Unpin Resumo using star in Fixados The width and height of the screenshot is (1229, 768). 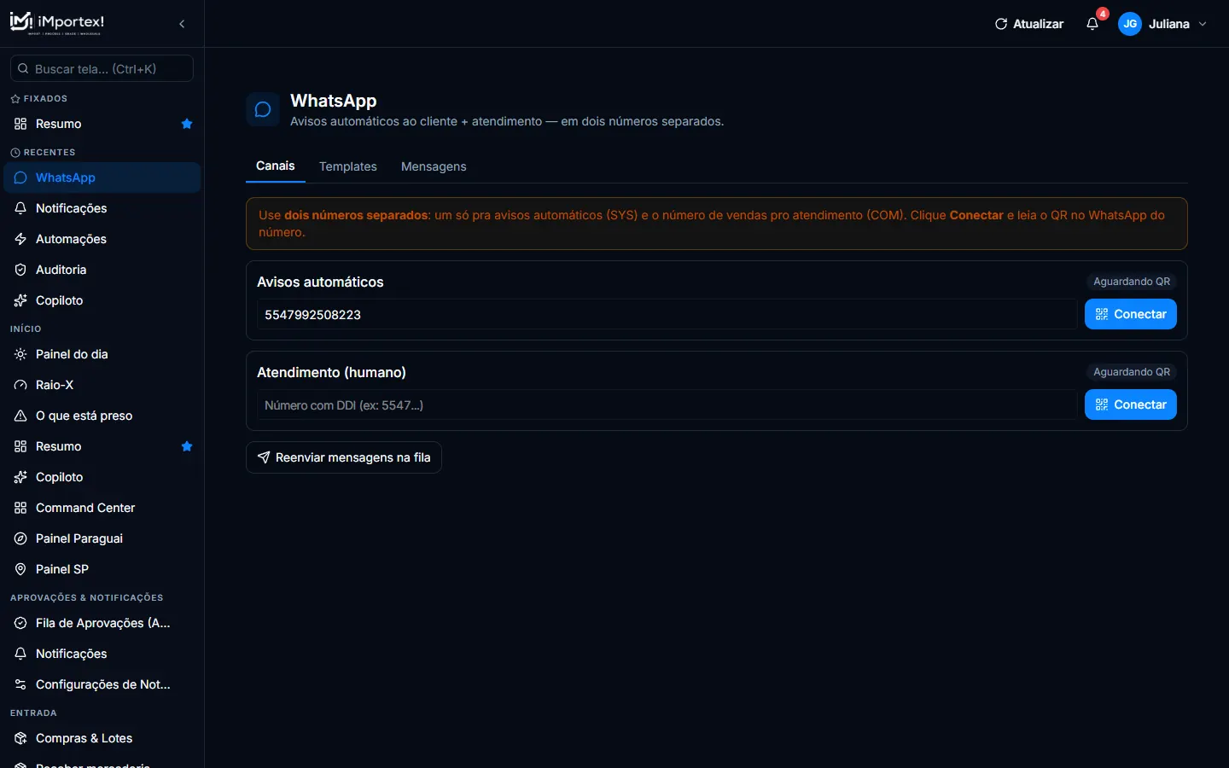pyautogui.click(x=187, y=124)
